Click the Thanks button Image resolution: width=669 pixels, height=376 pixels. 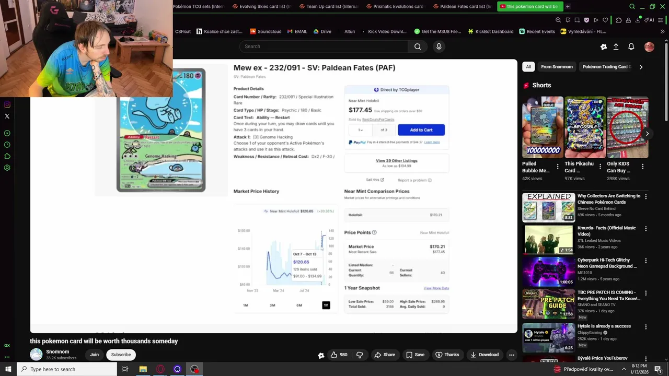coord(447,355)
